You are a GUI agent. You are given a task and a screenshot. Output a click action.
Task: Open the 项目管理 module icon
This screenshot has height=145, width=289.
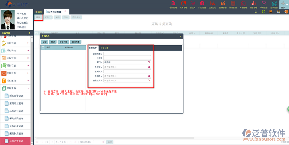click(x=173, y=5)
